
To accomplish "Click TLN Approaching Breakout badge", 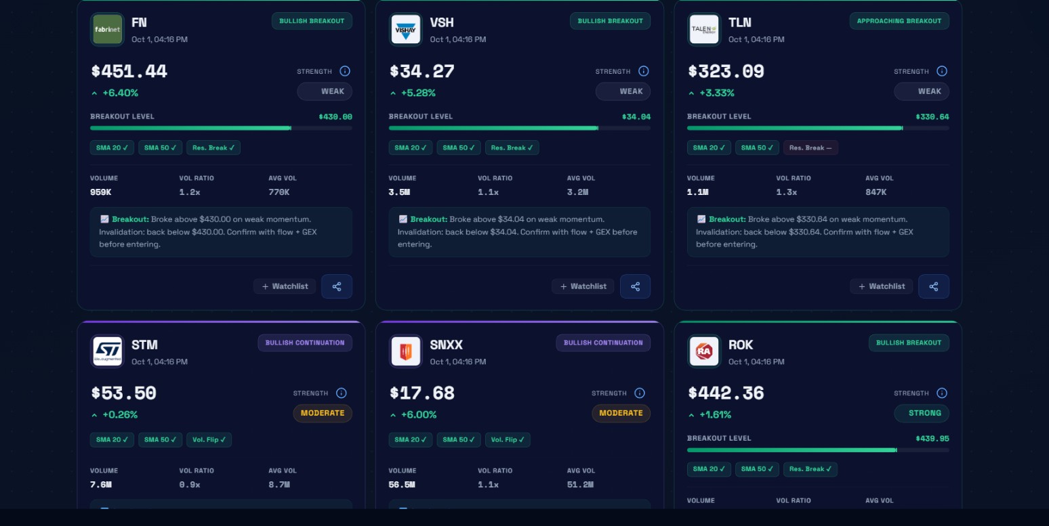I will click(x=899, y=21).
